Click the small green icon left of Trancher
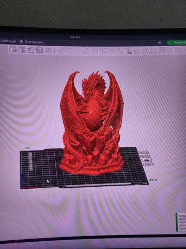The height and width of the screenshot is (249, 186). (160, 43)
